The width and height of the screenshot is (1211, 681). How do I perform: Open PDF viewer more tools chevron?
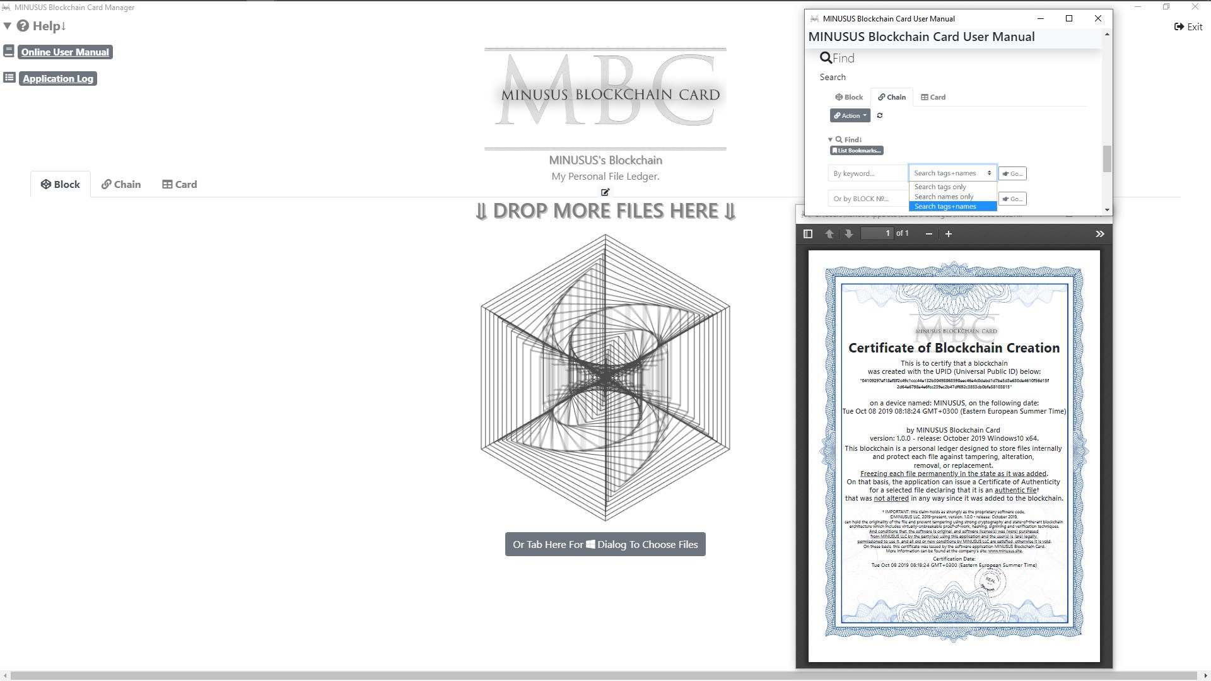pos(1100,234)
